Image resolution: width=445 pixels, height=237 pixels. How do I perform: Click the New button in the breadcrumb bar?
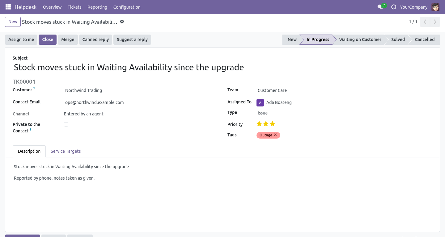click(13, 22)
